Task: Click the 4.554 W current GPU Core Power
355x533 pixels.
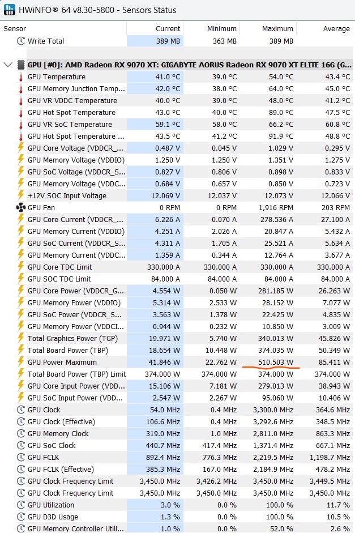Action: tap(166, 291)
